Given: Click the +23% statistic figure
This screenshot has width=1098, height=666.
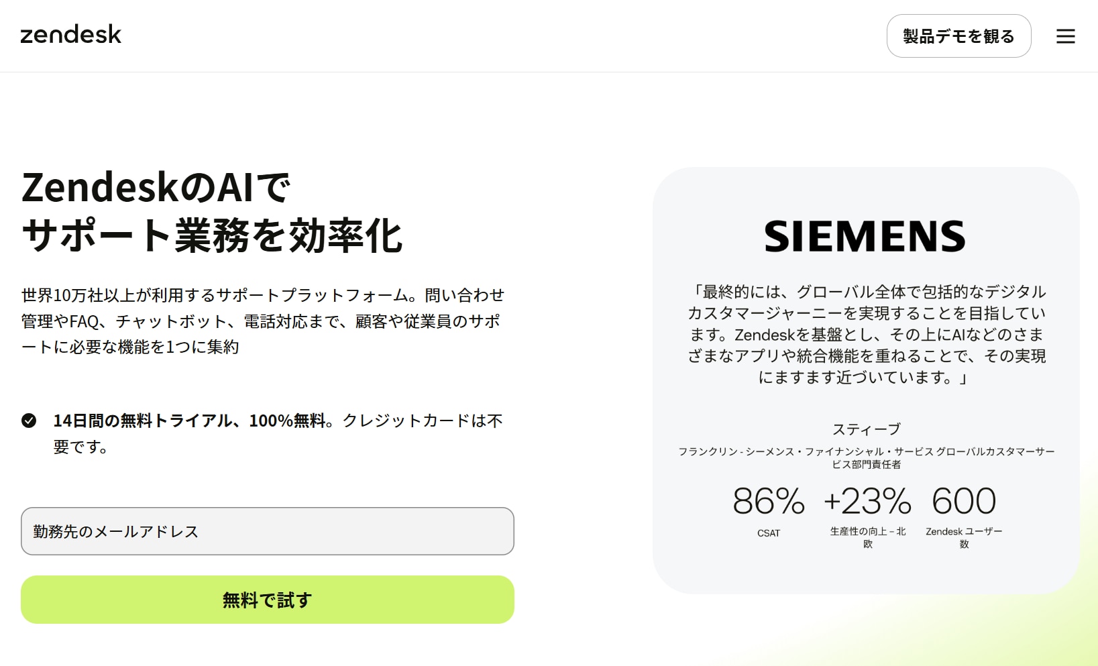Looking at the screenshot, I should point(867,502).
